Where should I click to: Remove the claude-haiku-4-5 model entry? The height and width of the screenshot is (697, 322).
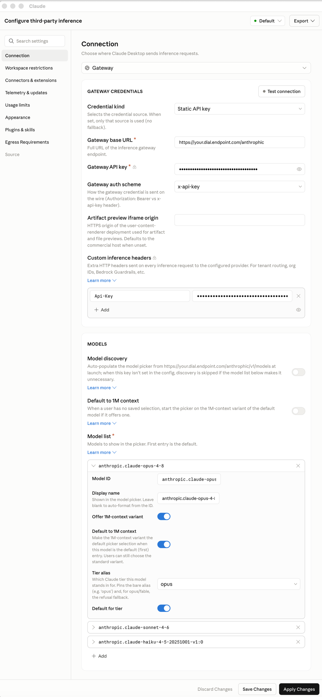(298, 642)
